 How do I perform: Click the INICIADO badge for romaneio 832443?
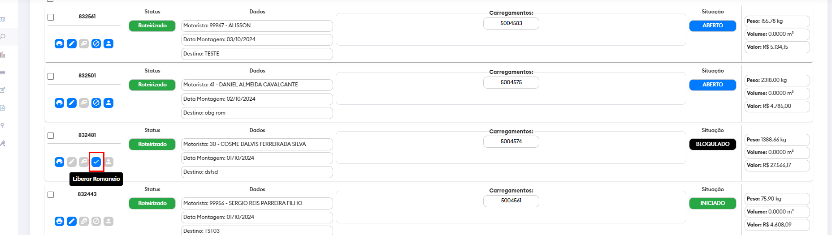coord(712,203)
